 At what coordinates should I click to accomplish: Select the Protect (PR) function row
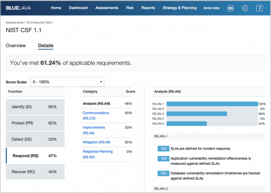[x=35, y=123]
